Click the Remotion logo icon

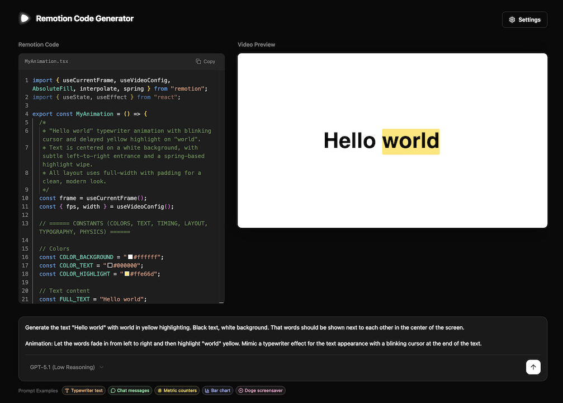pos(24,18)
